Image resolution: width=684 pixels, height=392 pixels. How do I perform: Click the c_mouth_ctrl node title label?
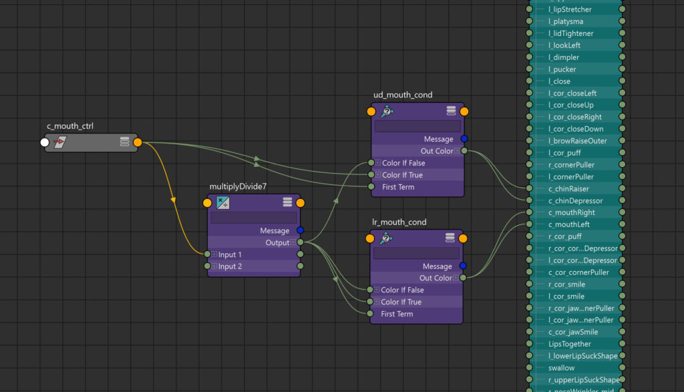pyautogui.click(x=70, y=126)
